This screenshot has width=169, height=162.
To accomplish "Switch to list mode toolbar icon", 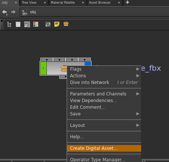I will [18, 24].
